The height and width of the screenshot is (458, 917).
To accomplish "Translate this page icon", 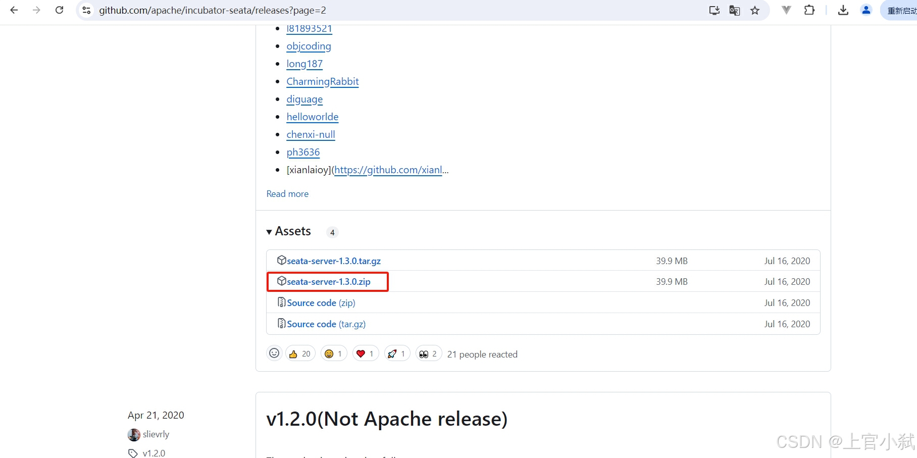I will [x=735, y=10].
